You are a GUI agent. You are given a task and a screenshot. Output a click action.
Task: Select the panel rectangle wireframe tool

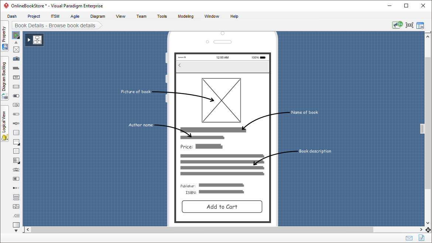[16, 133]
